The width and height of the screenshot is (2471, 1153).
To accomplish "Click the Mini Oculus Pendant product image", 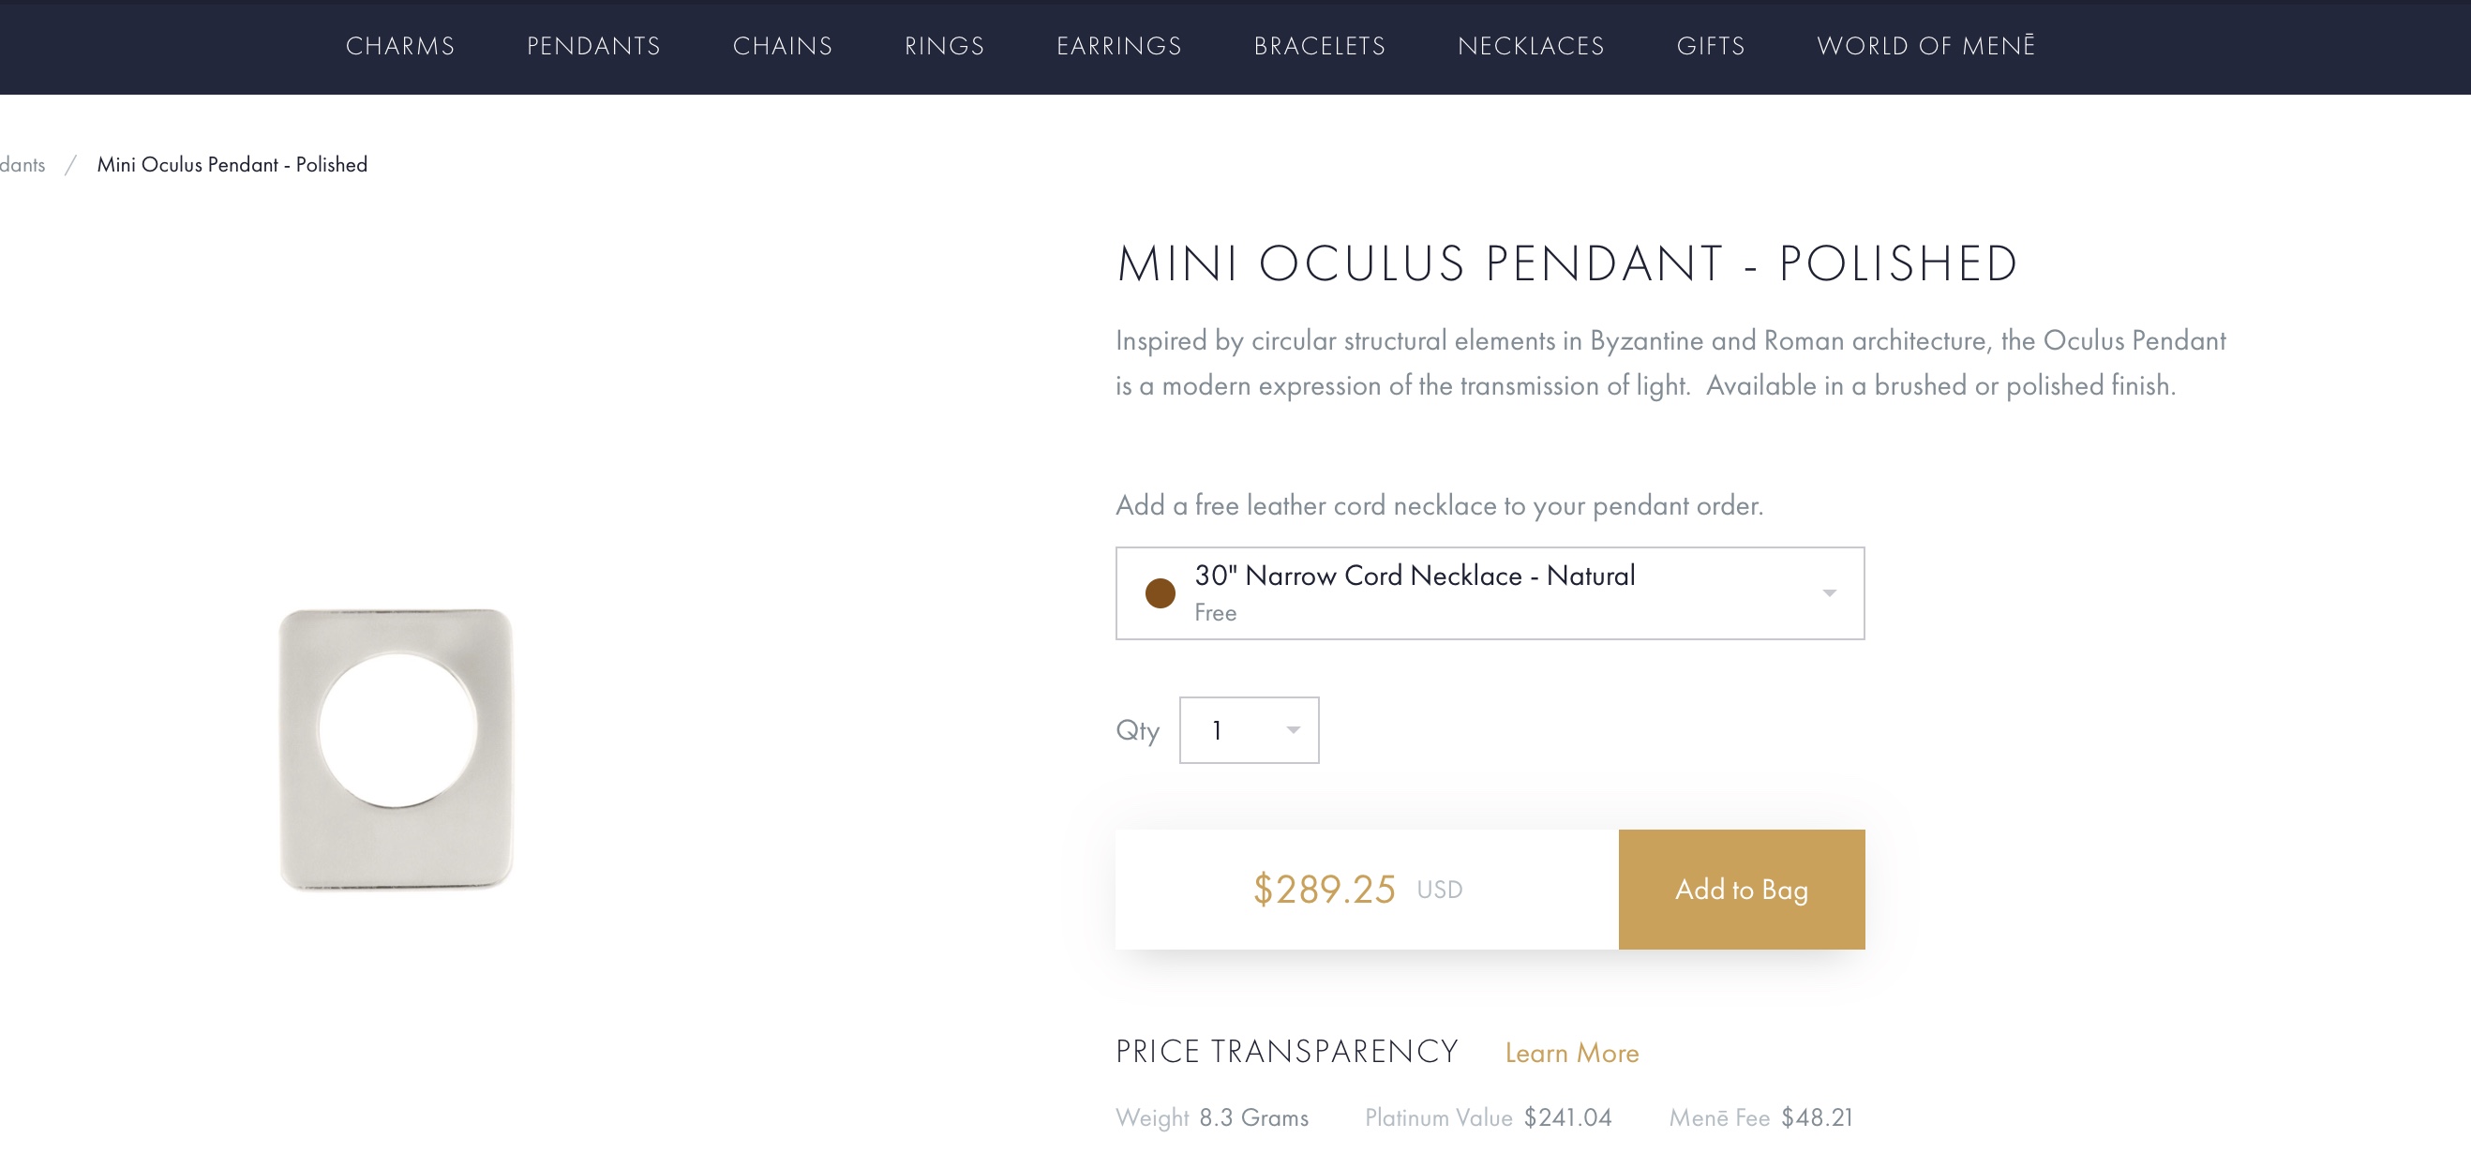I will pos(396,748).
